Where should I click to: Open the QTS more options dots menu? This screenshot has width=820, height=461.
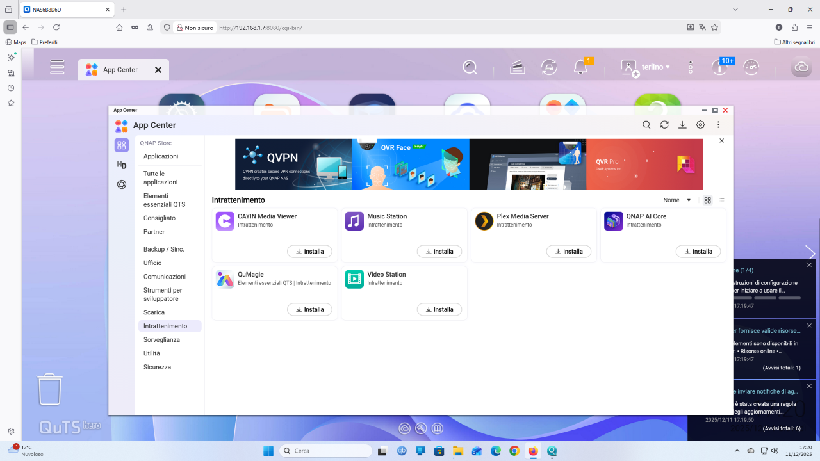[x=690, y=67]
